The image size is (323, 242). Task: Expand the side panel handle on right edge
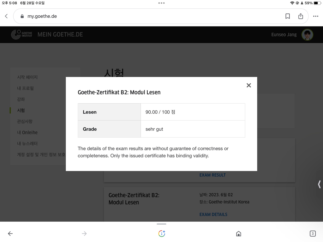(x=319, y=184)
